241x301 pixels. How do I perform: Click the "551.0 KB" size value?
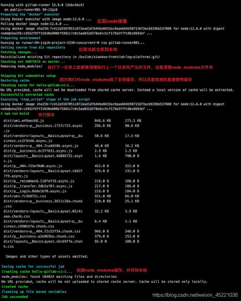tap(103, 196)
